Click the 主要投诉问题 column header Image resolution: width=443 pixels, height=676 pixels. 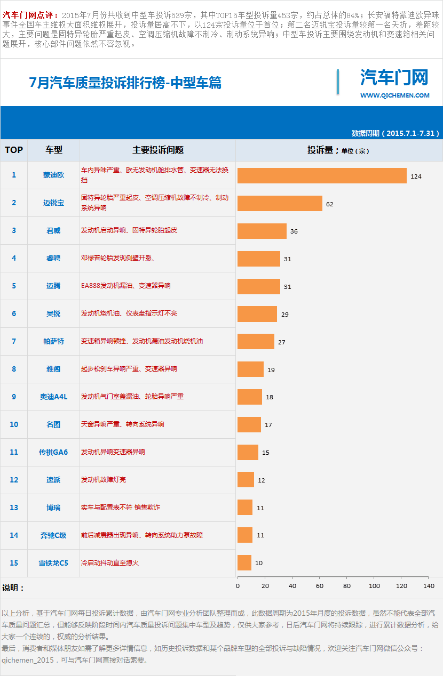tap(158, 150)
